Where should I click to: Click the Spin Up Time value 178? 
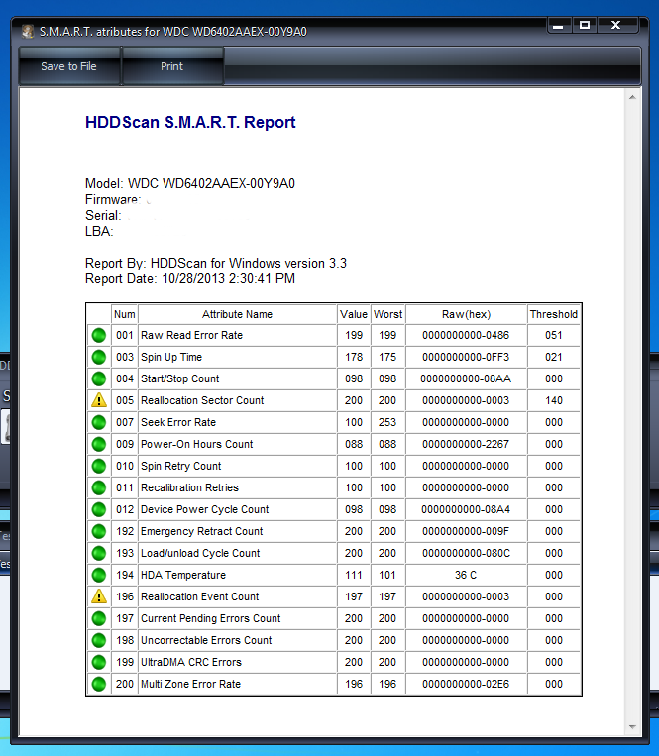[x=354, y=357]
